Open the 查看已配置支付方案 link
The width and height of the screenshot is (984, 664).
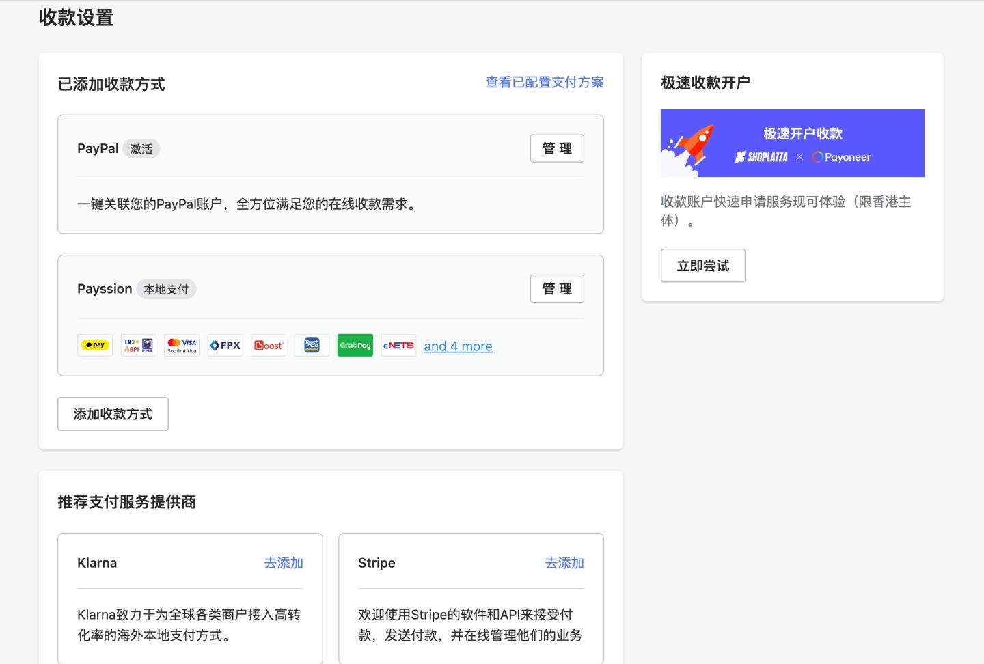[545, 83]
